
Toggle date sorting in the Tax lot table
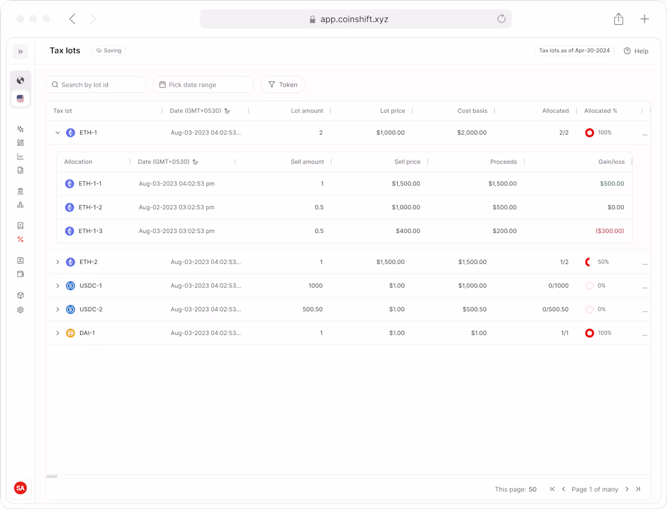coord(227,111)
